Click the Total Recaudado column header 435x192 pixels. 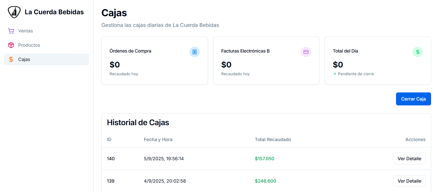tap(273, 139)
